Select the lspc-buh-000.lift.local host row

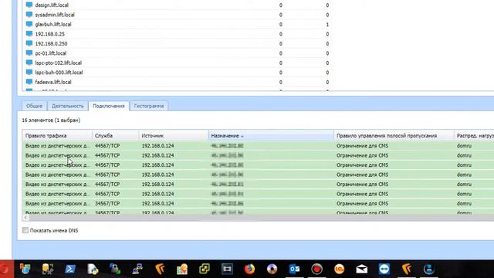tap(177, 72)
